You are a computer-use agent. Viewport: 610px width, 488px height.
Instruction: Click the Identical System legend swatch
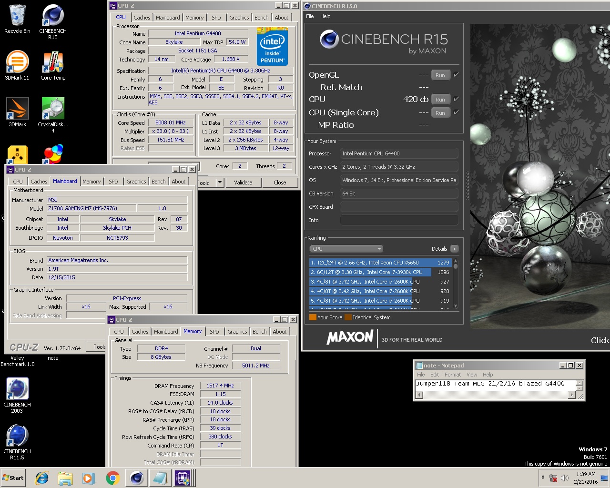pyautogui.click(x=348, y=317)
